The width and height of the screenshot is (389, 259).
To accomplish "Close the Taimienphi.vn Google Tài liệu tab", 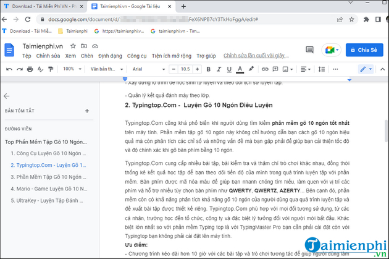I will click(x=169, y=6).
